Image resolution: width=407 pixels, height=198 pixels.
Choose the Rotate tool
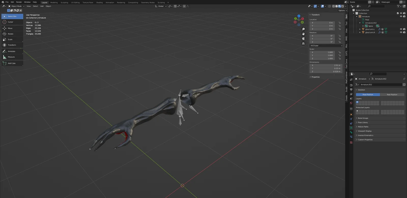pyautogui.click(x=12, y=34)
